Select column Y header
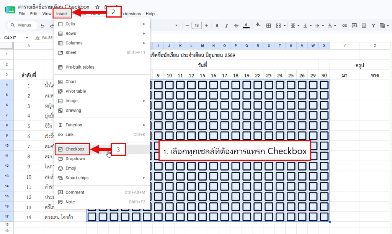This screenshot has height=234, width=392. tap(345, 45)
